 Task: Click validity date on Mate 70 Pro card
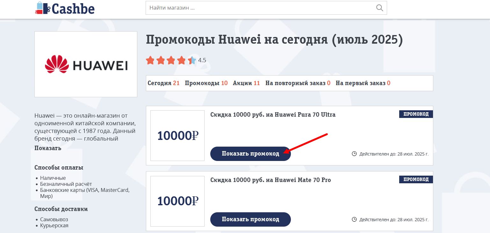pos(394,220)
